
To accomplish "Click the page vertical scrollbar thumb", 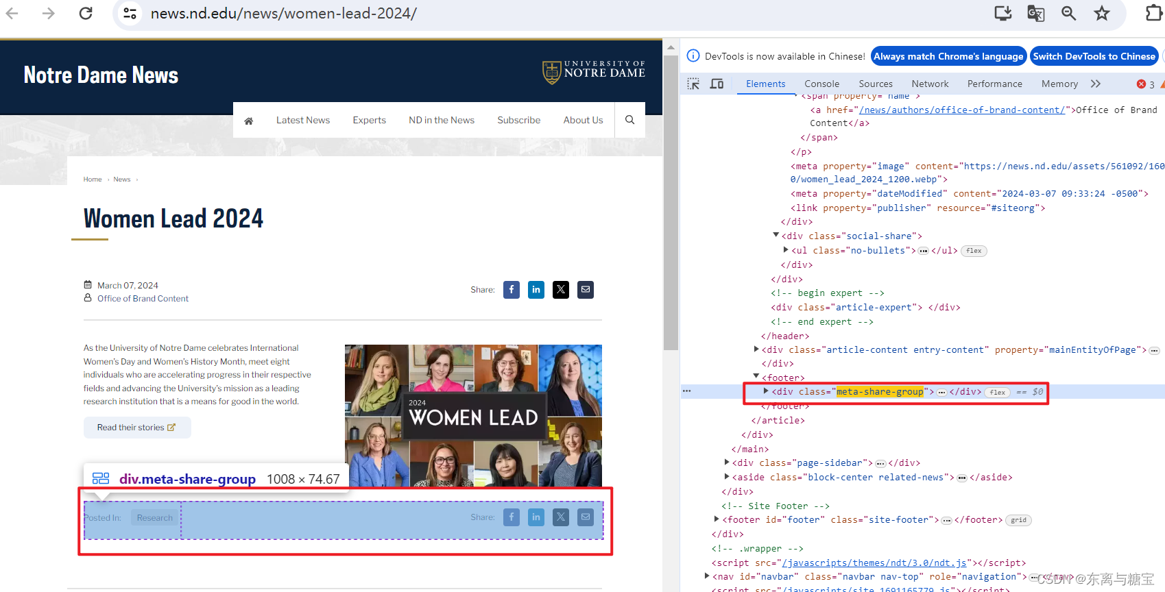I will [671, 202].
